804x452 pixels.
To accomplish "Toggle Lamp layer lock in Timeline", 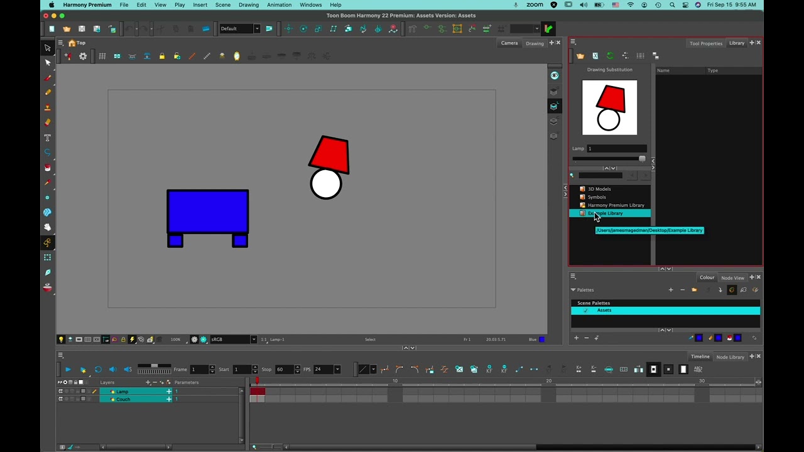I will point(77,391).
